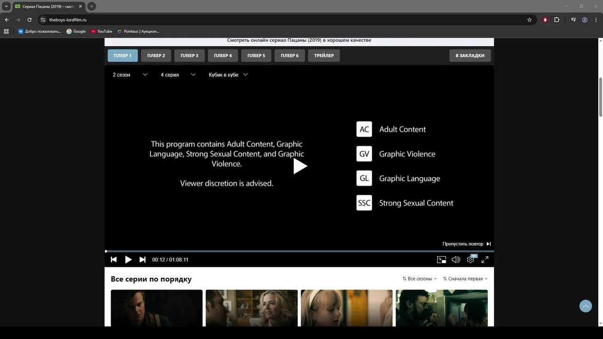Screen dimensions: 603x339
Task: Click the play button in control bar
Action: click(128, 259)
